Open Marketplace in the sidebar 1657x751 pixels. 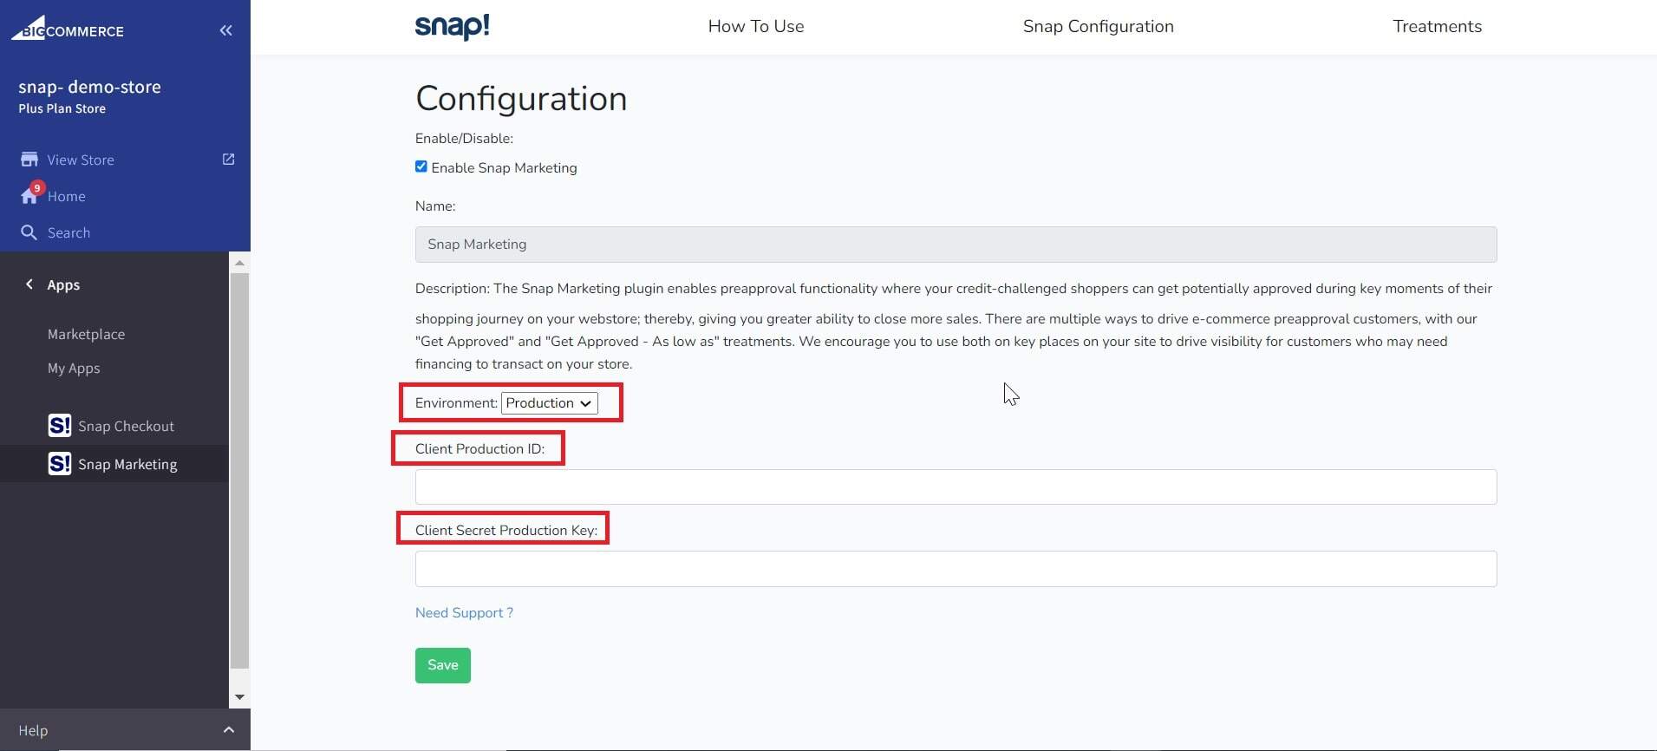(x=86, y=334)
